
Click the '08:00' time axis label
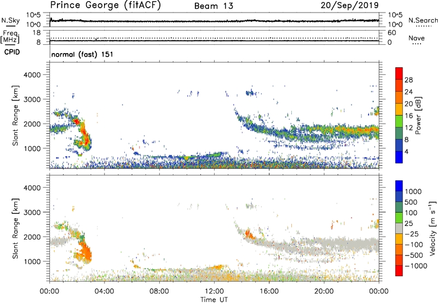click(x=159, y=292)
